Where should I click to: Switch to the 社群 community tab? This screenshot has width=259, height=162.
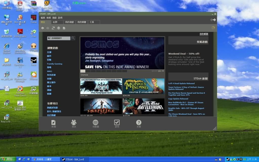coord(57,22)
